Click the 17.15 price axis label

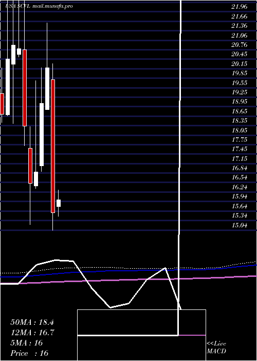(240, 159)
